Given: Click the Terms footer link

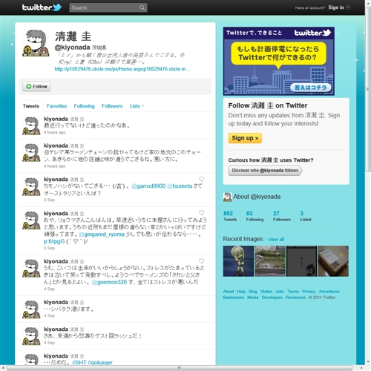Looking at the screenshot, I should click(x=293, y=292).
